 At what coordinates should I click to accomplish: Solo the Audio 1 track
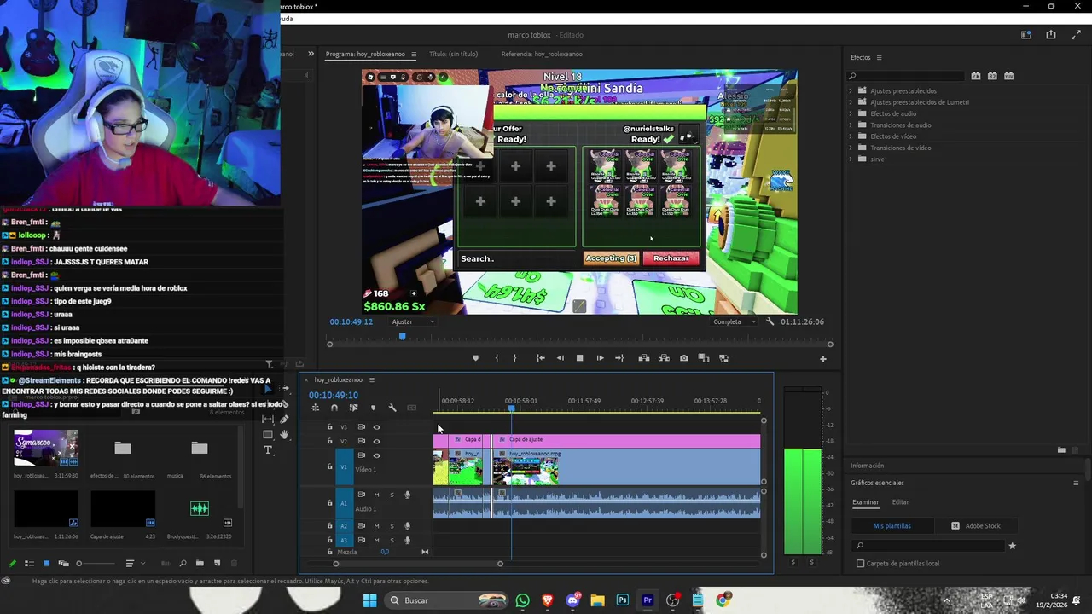(x=392, y=495)
